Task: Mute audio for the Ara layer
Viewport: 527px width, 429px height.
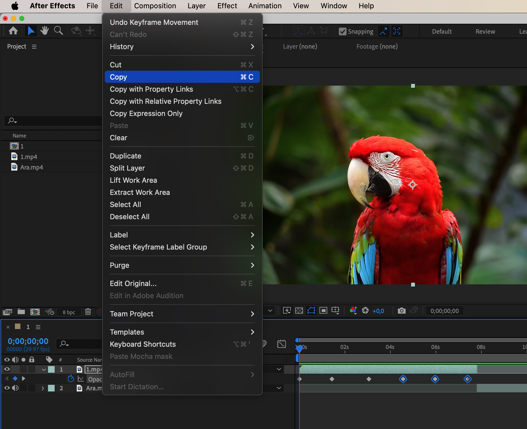Action: (15, 388)
